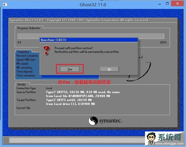Click the 'Percent complete' label
The width and height of the screenshot is (186, 147).
27,56
